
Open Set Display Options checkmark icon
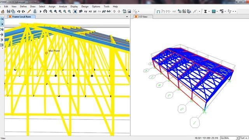click(130, 11)
